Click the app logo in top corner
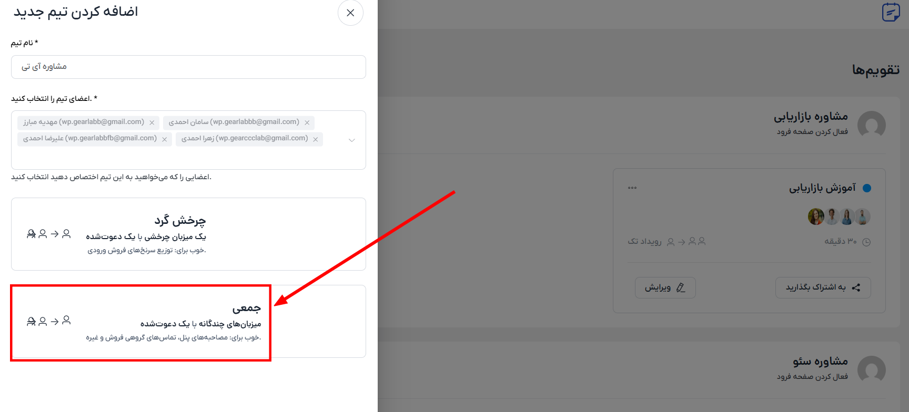 point(891,12)
